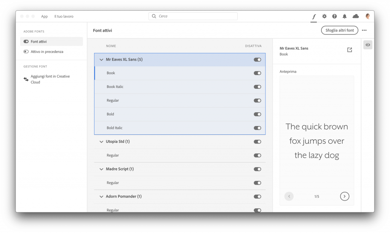
Task: Disable the Bold font toggle
Action: click(x=257, y=114)
